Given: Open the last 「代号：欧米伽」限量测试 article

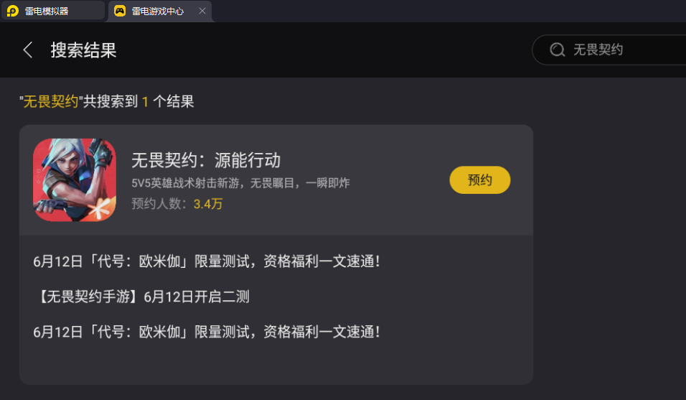Looking at the screenshot, I should 207,332.
